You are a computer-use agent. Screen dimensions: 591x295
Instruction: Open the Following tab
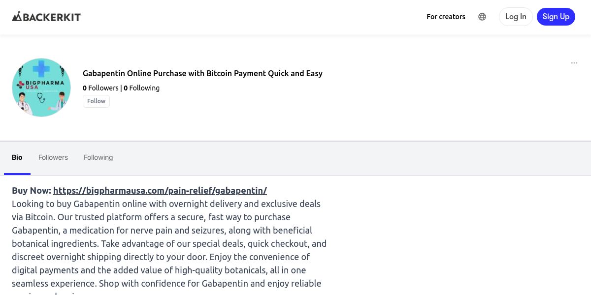98,157
